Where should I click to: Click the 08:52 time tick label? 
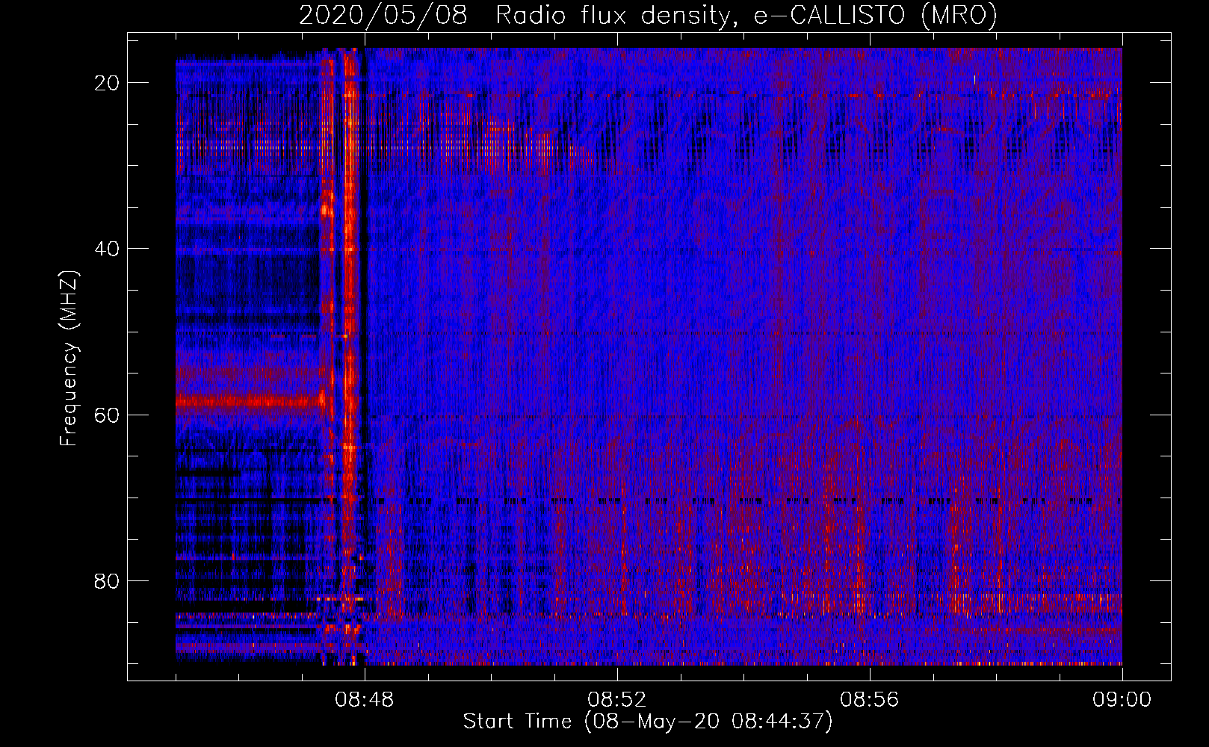(617, 700)
